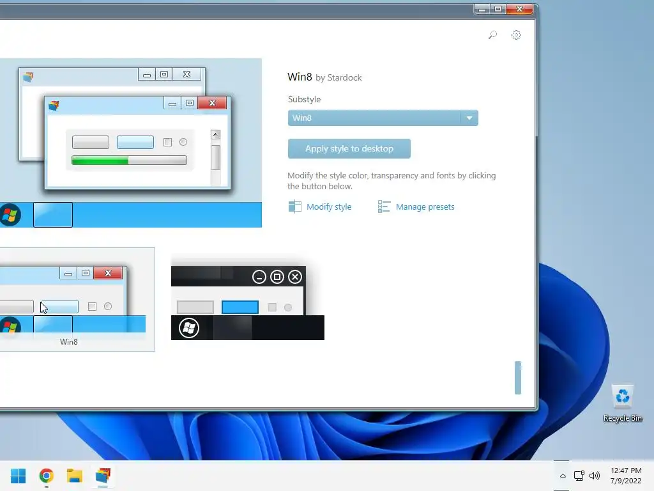Image resolution: width=654 pixels, height=491 pixels.
Task: Open the Manage presets link
Action: point(425,207)
